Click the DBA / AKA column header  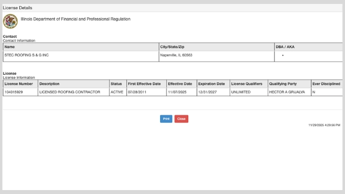pyautogui.click(x=309, y=47)
